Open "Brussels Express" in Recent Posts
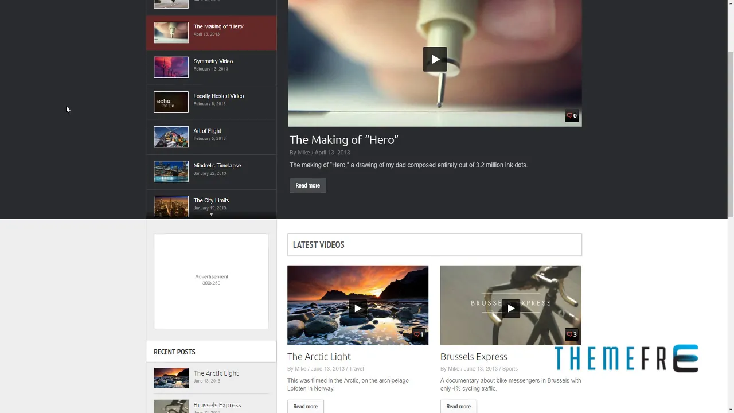Viewport: 734px width, 413px height. click(x=217, y=405)
